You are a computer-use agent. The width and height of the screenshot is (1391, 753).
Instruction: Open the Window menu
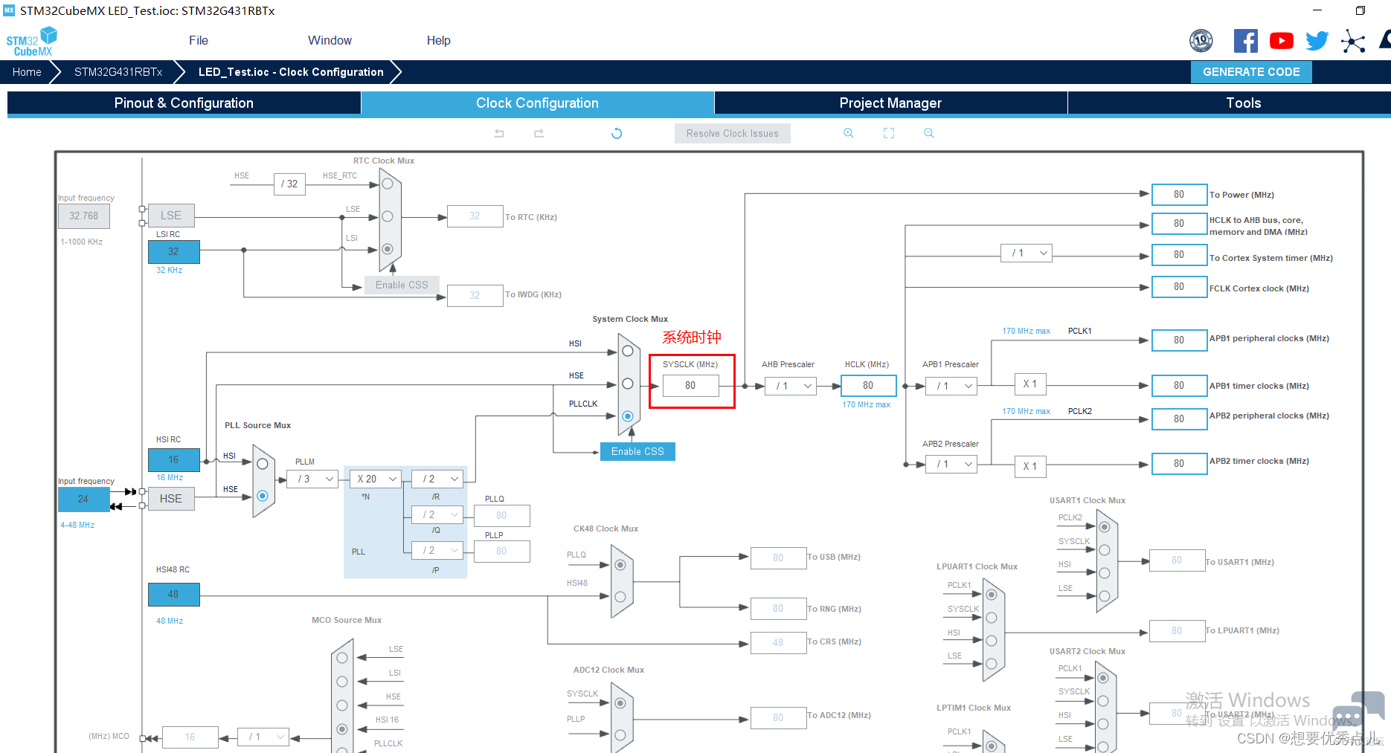[330, 41]
